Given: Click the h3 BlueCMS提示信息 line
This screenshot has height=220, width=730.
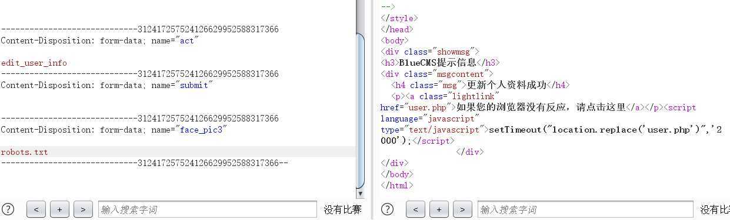Looking at the screenshot, I should (x=441, y=63).
